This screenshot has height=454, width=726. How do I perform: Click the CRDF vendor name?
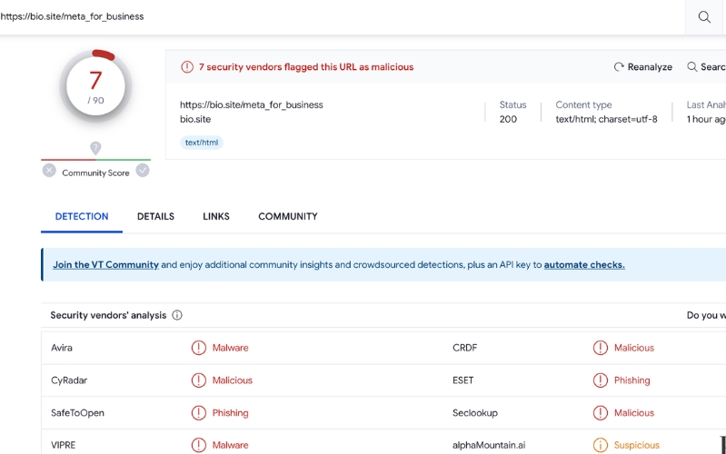(x=465, y=348)
